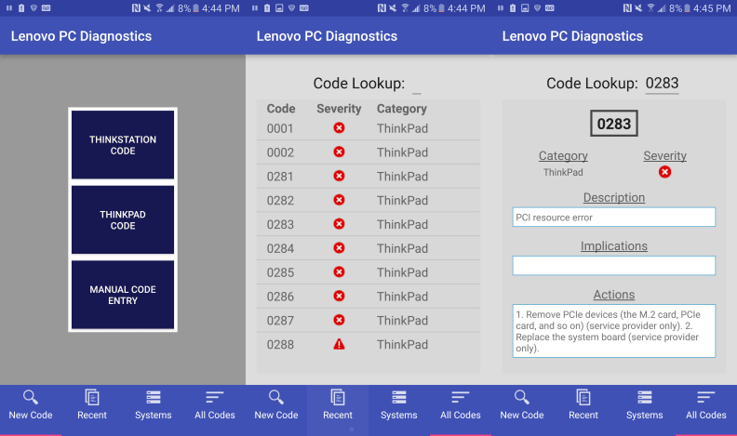The width and height of the screenshot is (737, 436).
Task: Click the empty Code Lookup field in middle screen
Action: coord(417,85)
